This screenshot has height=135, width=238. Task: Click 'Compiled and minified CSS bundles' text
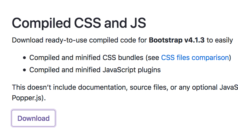pos(86,57)
